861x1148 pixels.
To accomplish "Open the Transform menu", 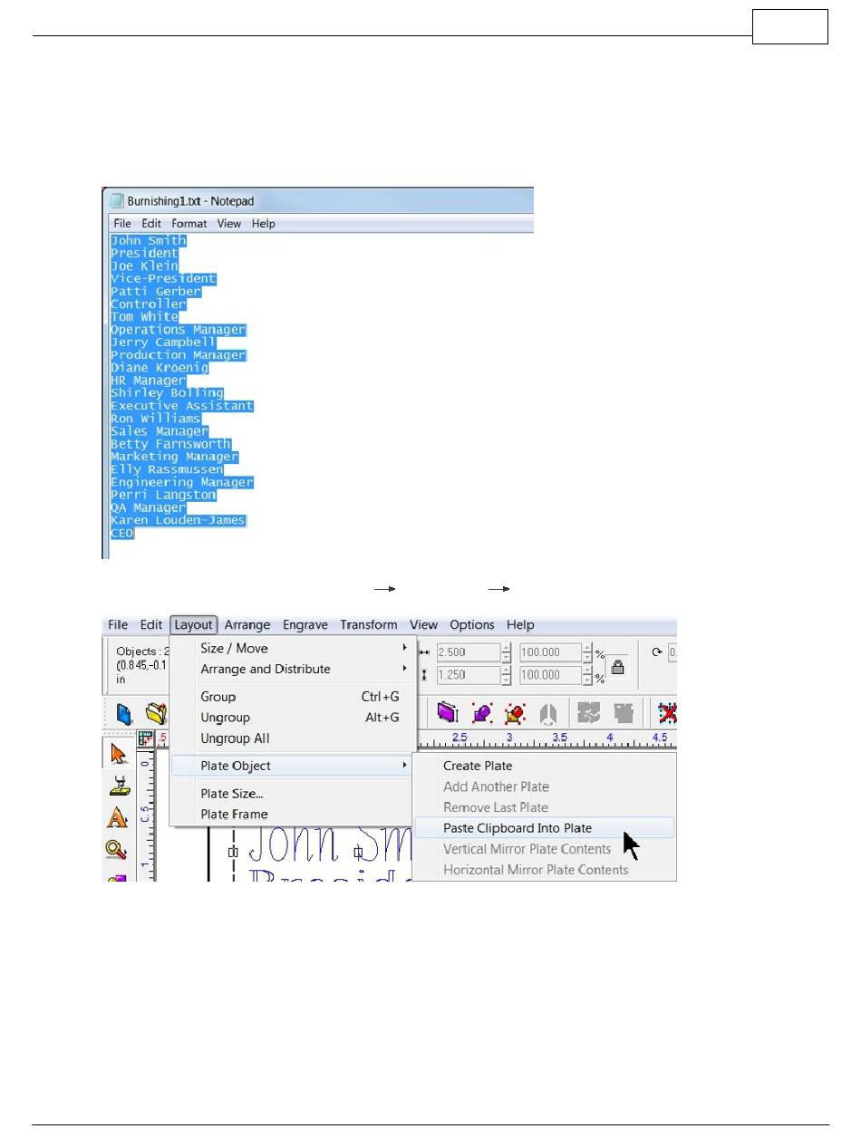I will 369,624.
